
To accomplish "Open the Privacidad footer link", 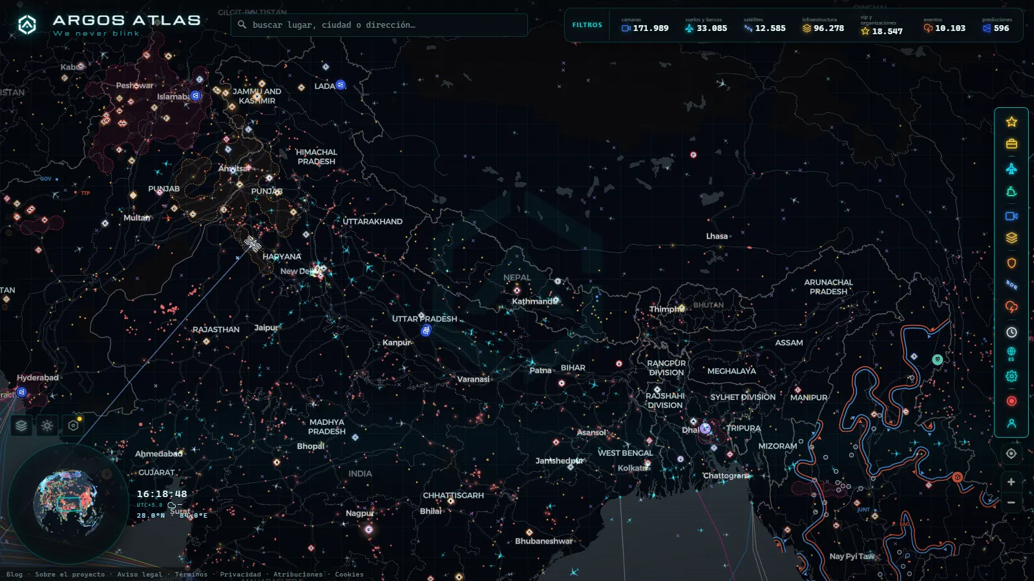I will [240, 575].
